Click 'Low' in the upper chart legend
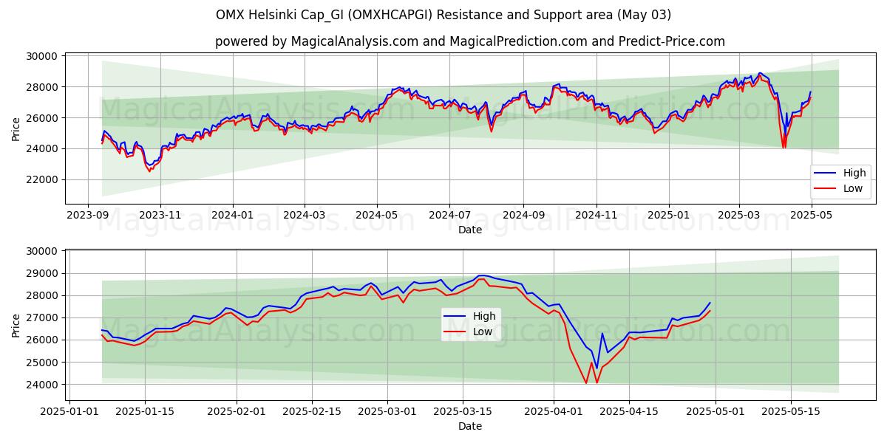This screenshot has height=443, width=887. click(853, 188)
